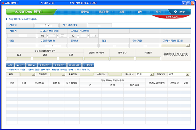Image resolution: width=196 pixels, height=130 pixels.
Task: Click the 합계 amount field
Action: click(19, 59)
